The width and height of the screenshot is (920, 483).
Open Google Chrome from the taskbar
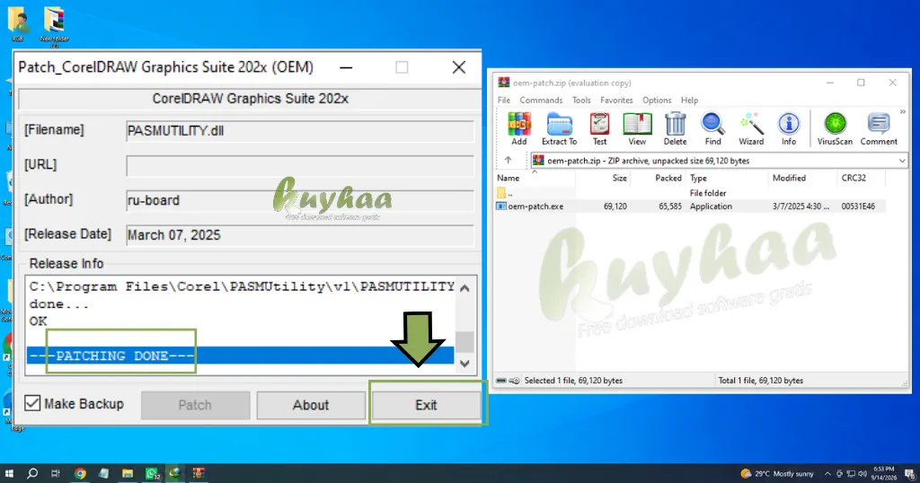pos(80,474)
